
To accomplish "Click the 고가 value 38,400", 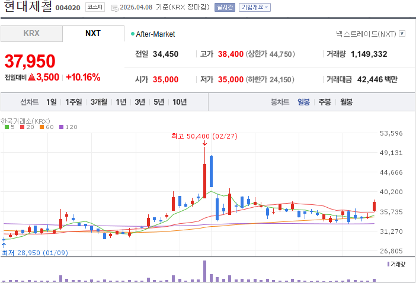I will pyautogui.click(x=231, y=54).
